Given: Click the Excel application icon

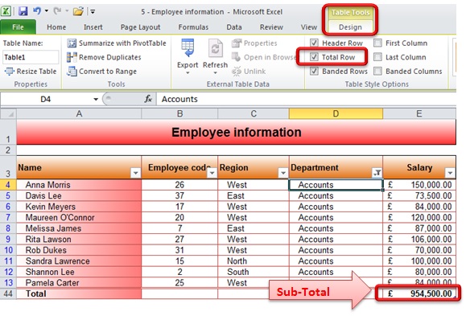Looking at the screenshot, I should [x=6, y=11].
